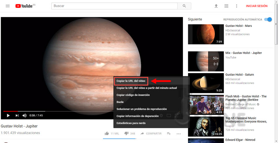Image resolution: width=278 pixels, height=143 pixels.
Task: Dislike the video with thumbs down
Action: (126, 133)
